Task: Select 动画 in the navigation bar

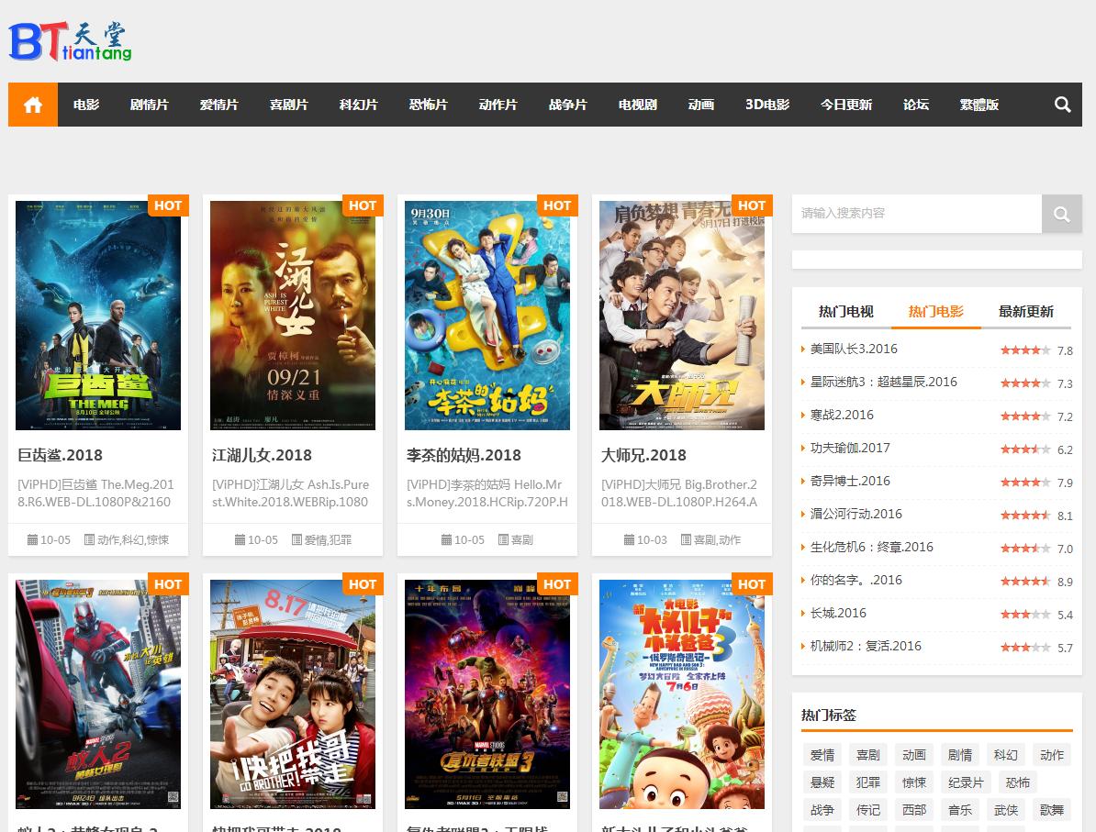Action: [701, 105]
